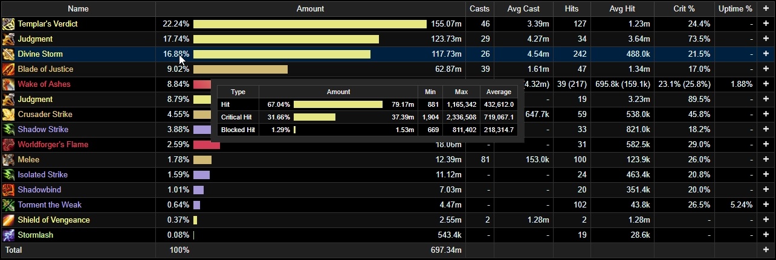Sort table by Crit % column
The width and height of the screenshot is (776, 260).
[684, 9]
